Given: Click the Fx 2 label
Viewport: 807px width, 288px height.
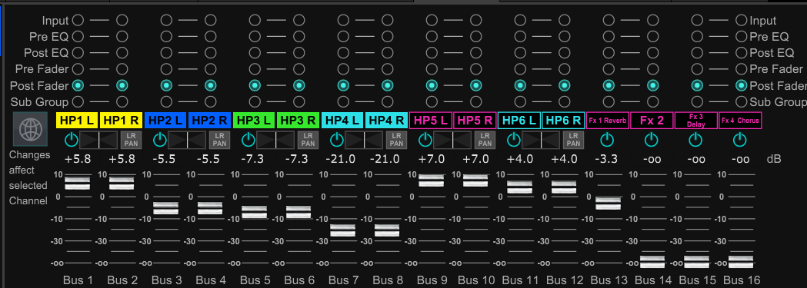Looking at the screenshot, I should 652,121.
